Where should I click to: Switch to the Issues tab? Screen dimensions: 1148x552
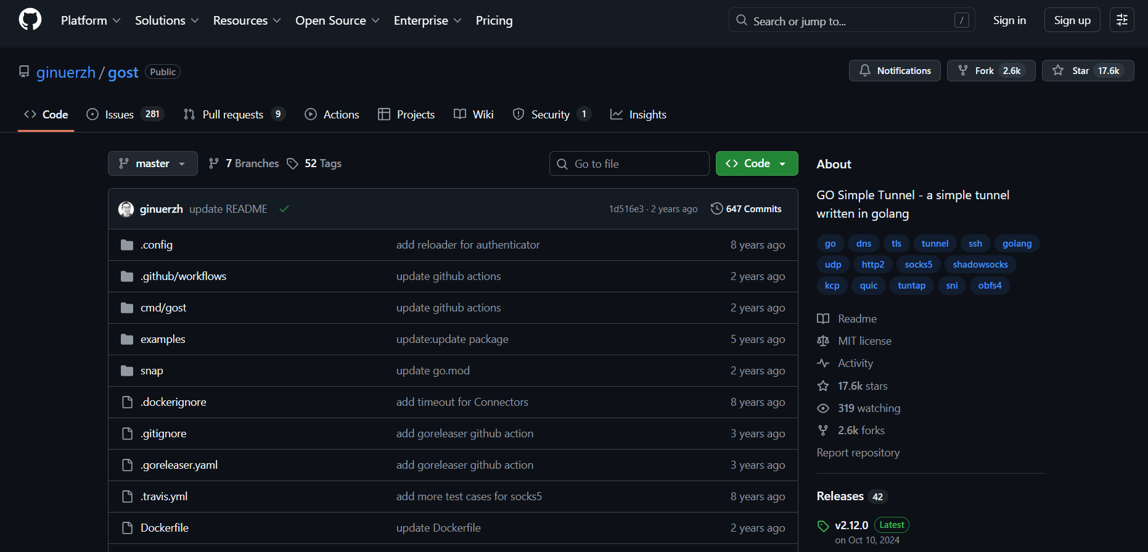click(x=125, y=114)
